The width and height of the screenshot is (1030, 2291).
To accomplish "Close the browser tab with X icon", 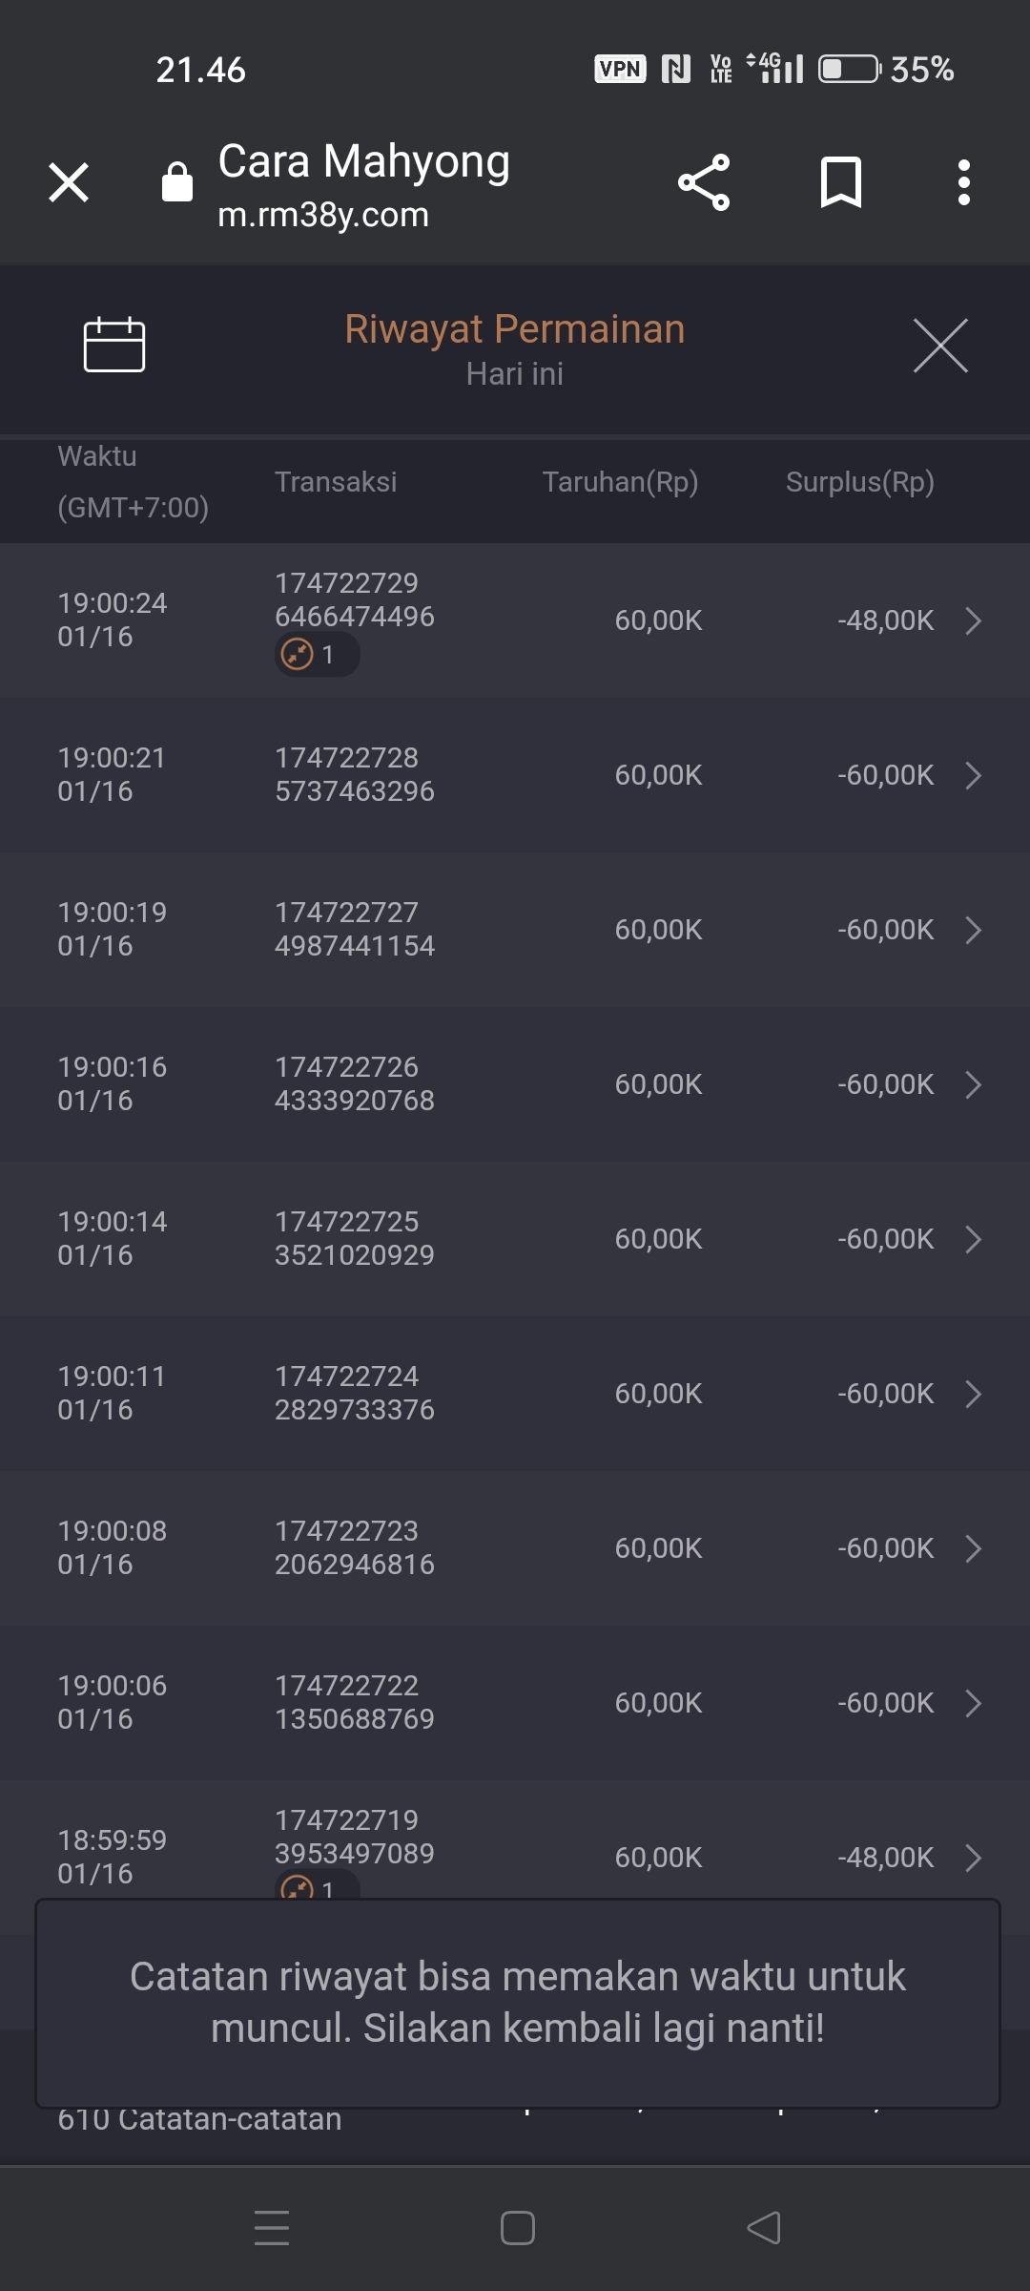I will tap(69, 182).
